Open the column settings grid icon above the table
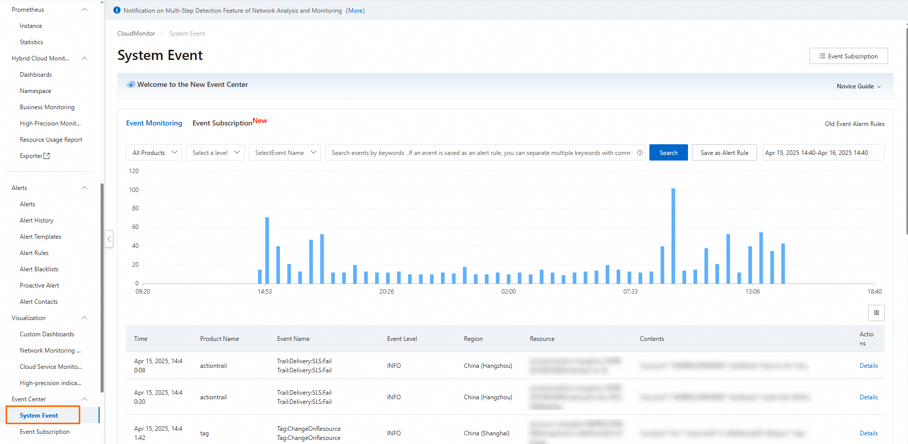Image resolution: width=908 pixels, height=444 pixels. (876, 313)
